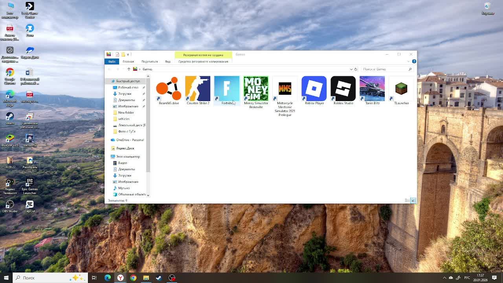Refresh the Games folder view
The image size is (503, 283).
356,69
